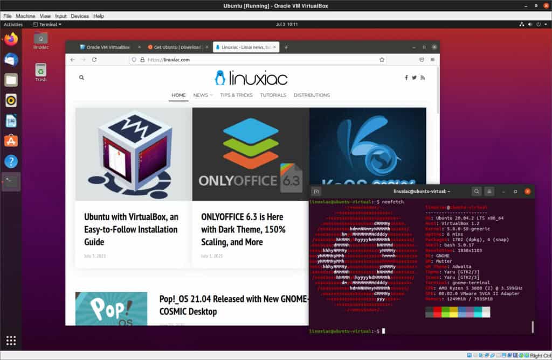The width and height of the screenshot is (552, 360).
Task: Open the linuxiac site search magnifier
Action: tap(82, 77)
